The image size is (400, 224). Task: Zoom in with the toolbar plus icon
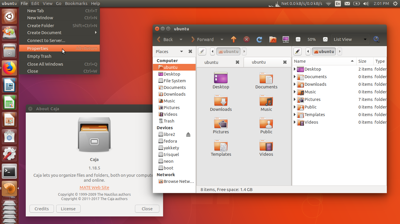(x=325, y=39)
